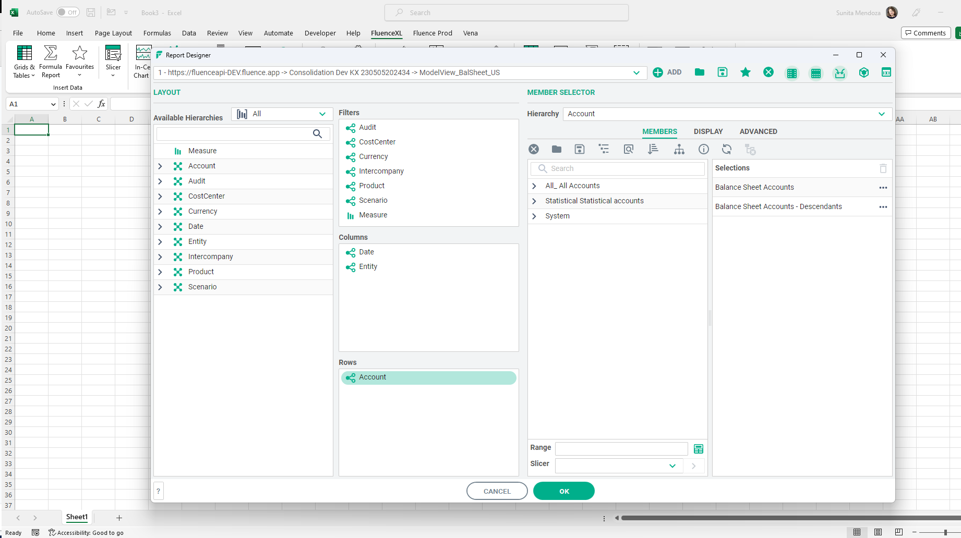Click the find member magnifier icon
Image resolution: width=961 pixels, height=538 pixels.
coord(629,149)
